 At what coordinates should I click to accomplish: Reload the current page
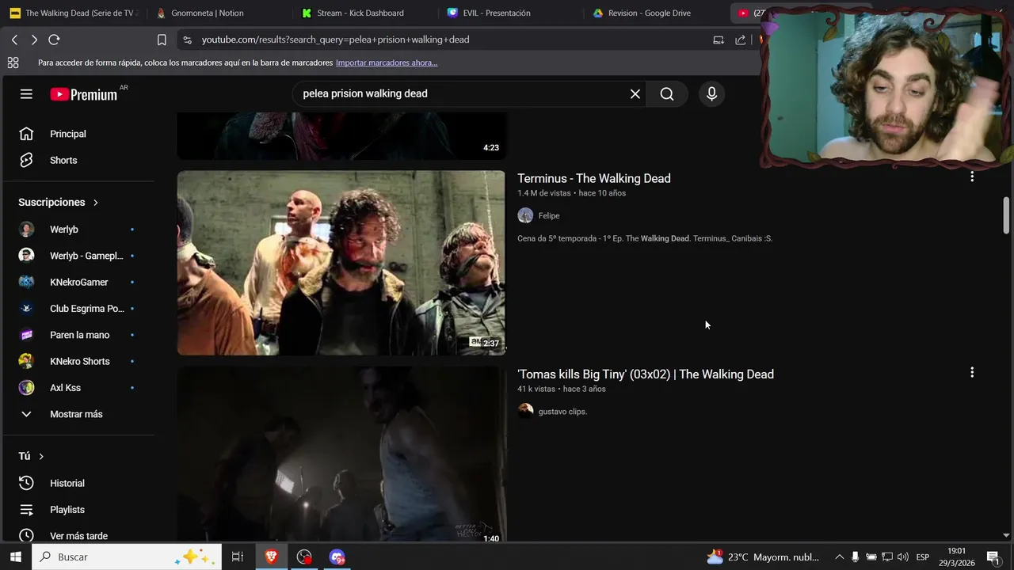(x=54, y=40)
